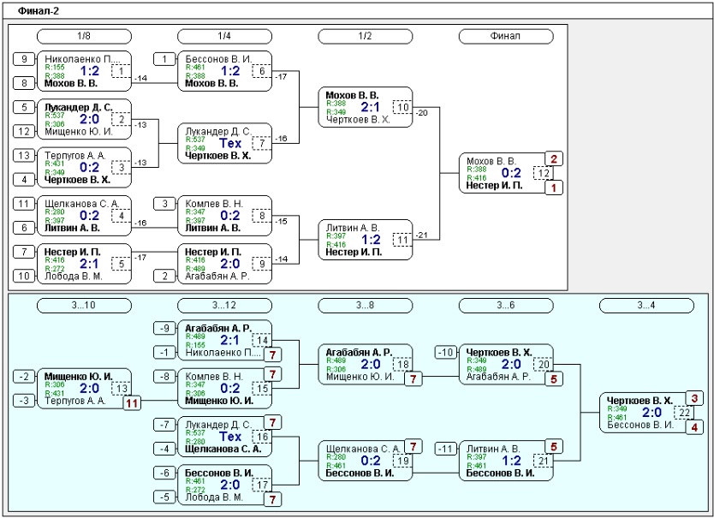Image resolution: width=714 pixels, height=518 pixels.
Task: Click dashed match number 11 in Литвин–Нестер match
Action: (x=402, y=240)
